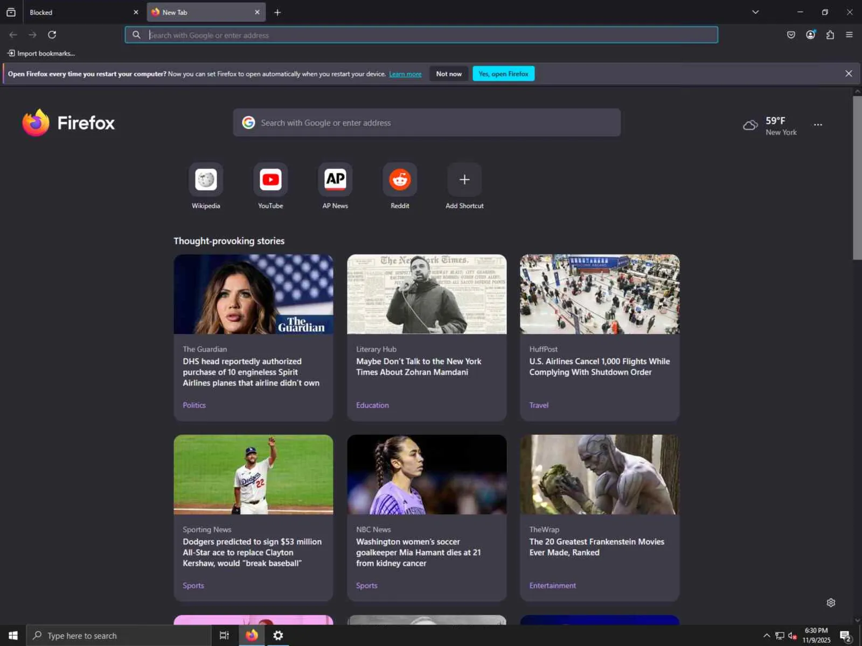Open the HuffPost airport story image
This screenshot has width=862, height=646.
pos(600,294)
